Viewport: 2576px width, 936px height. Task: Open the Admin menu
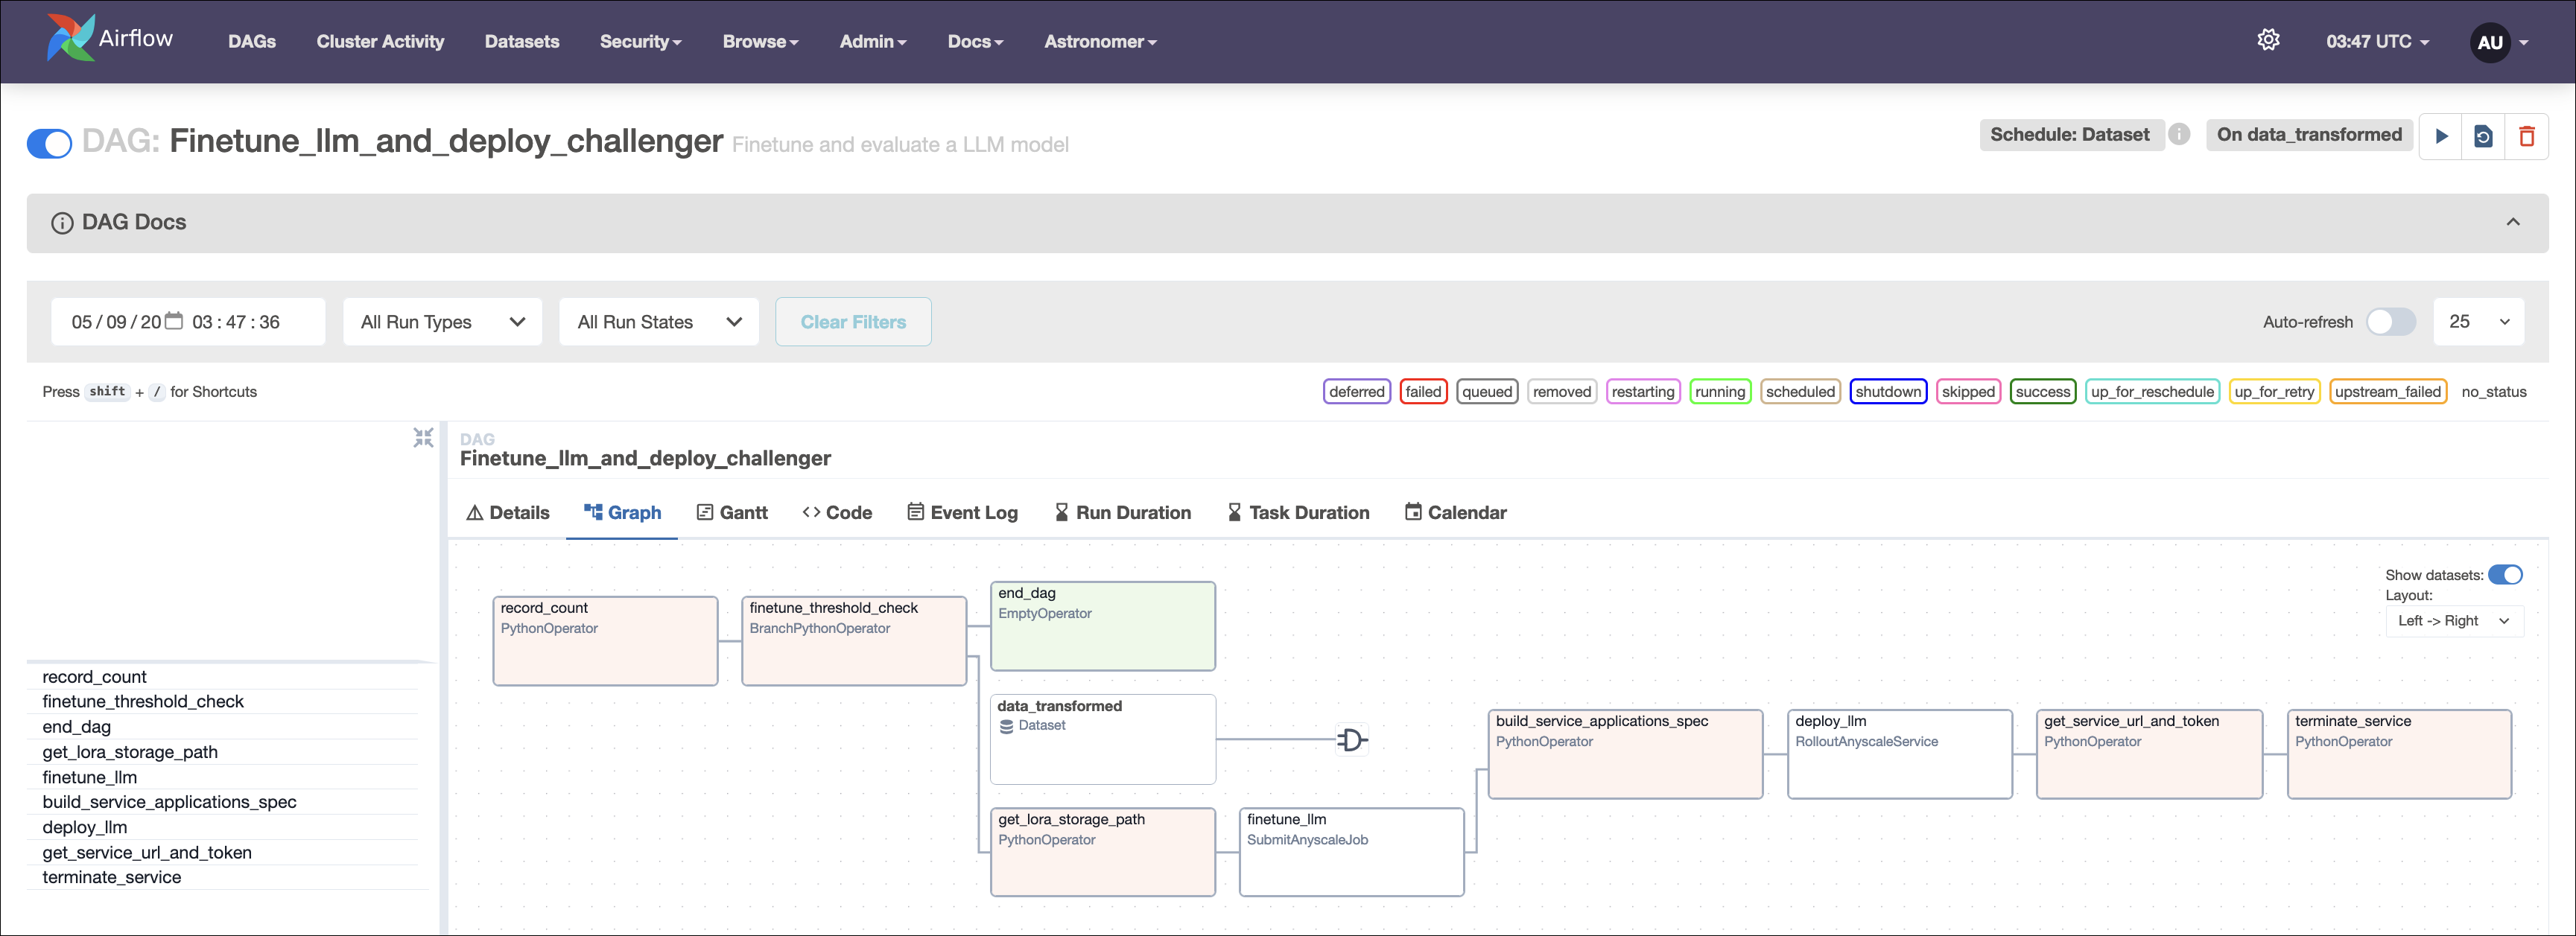click(872, 41)
